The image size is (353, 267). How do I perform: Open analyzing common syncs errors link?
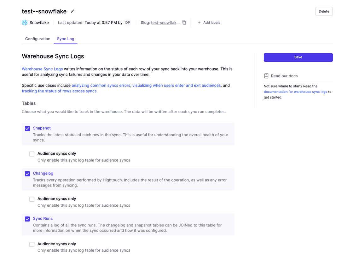coord(101,86)
